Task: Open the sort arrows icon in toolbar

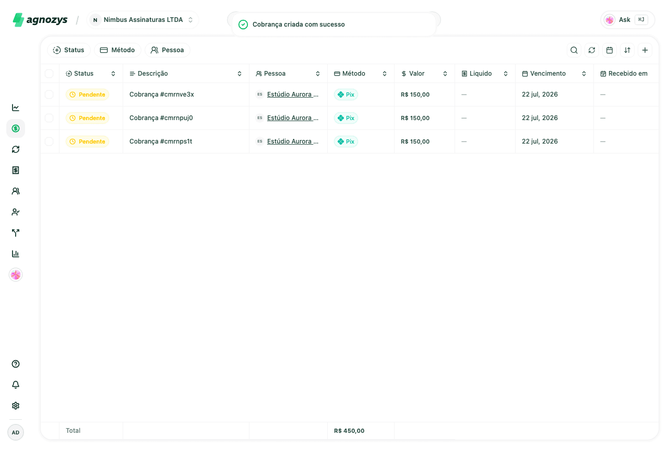Action: (627, 50)
